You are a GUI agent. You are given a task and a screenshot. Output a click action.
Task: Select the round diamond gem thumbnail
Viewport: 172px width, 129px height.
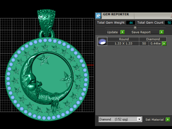[x=102, y=42]
